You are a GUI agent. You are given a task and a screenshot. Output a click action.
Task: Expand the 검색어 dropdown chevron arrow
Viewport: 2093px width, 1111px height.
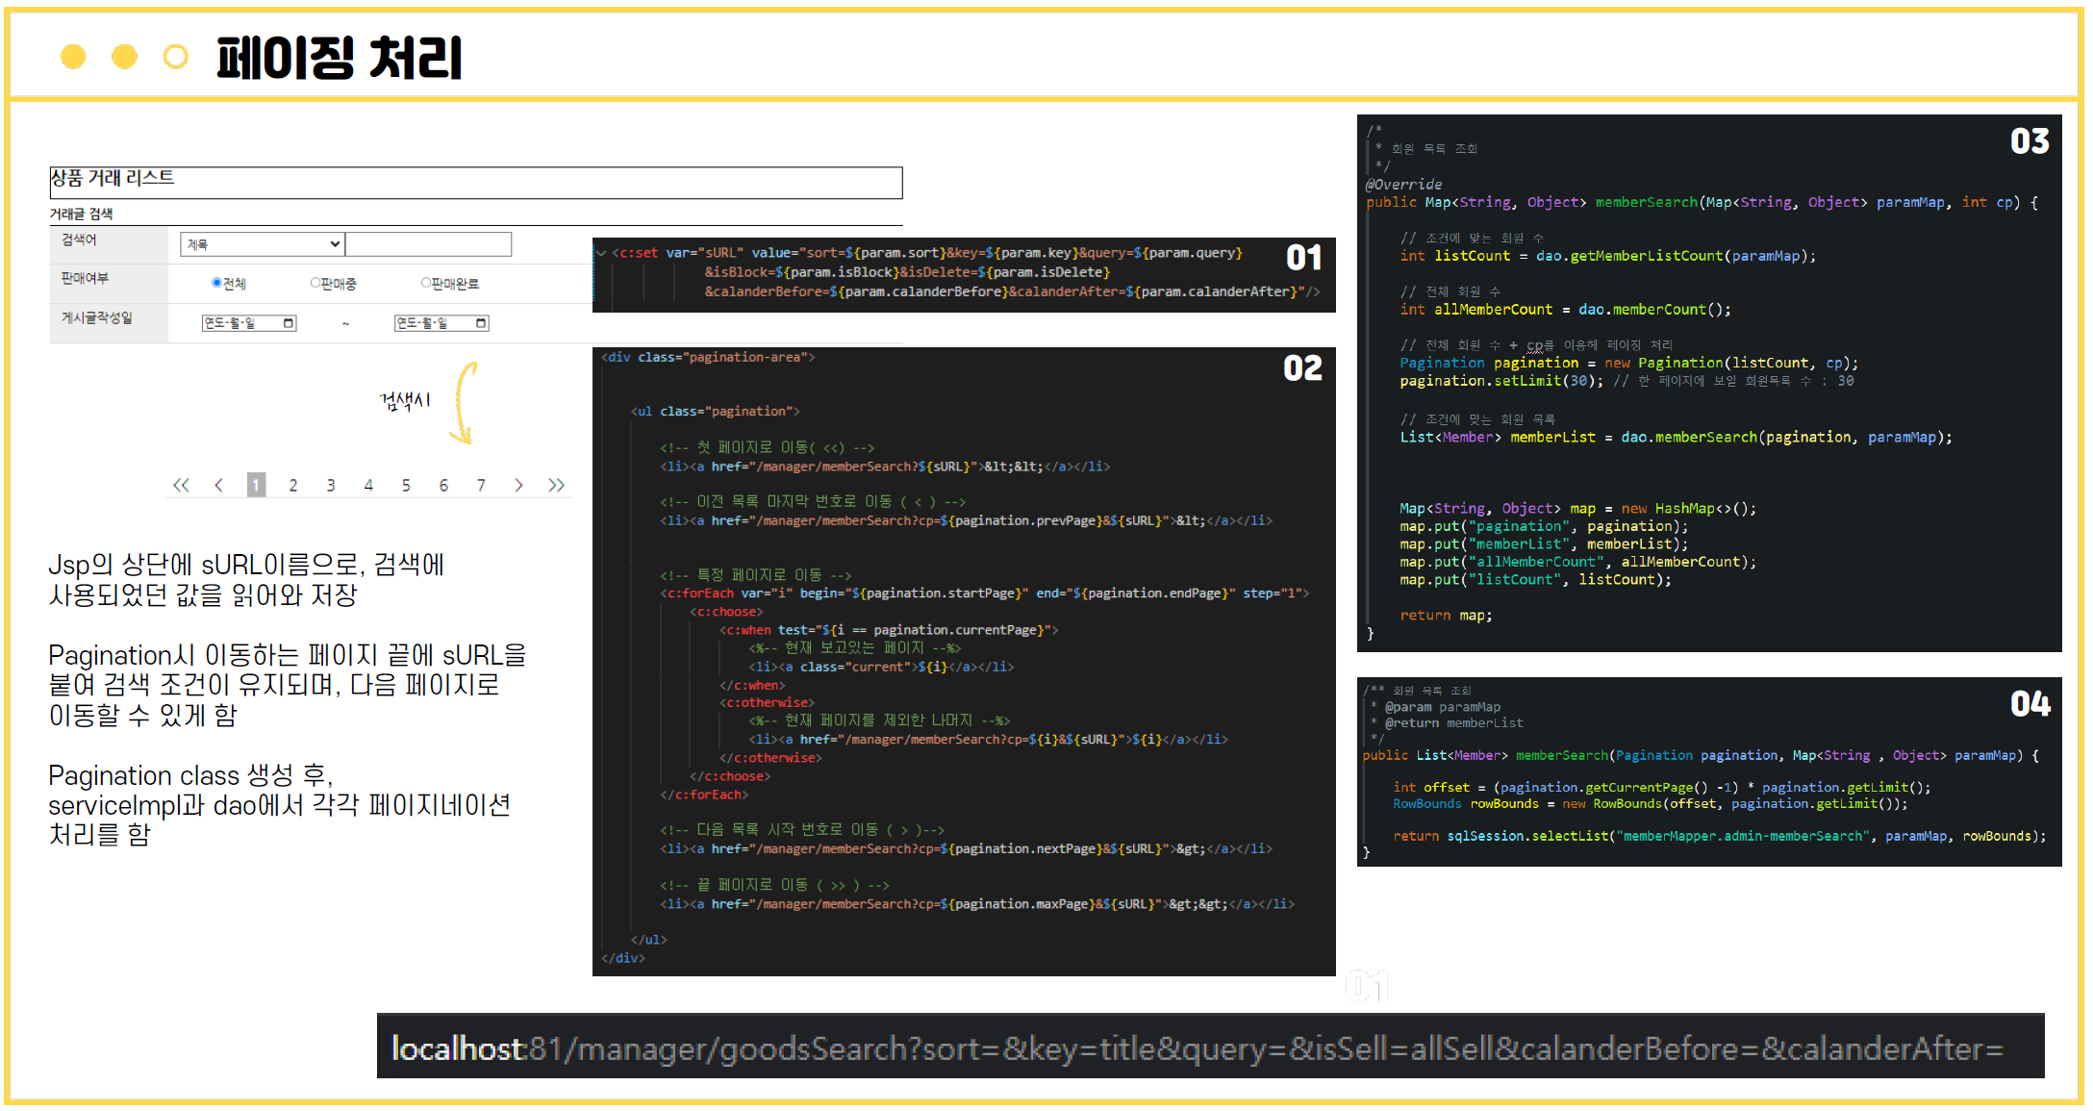coord(334,242)
